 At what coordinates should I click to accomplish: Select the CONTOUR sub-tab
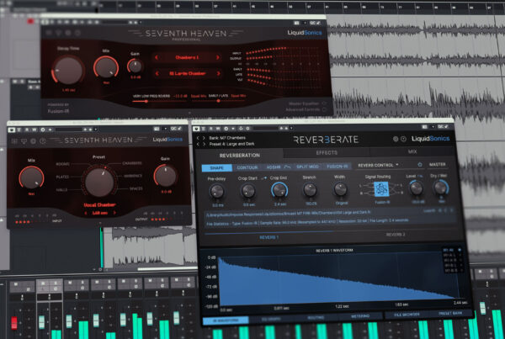coord(247,167)
